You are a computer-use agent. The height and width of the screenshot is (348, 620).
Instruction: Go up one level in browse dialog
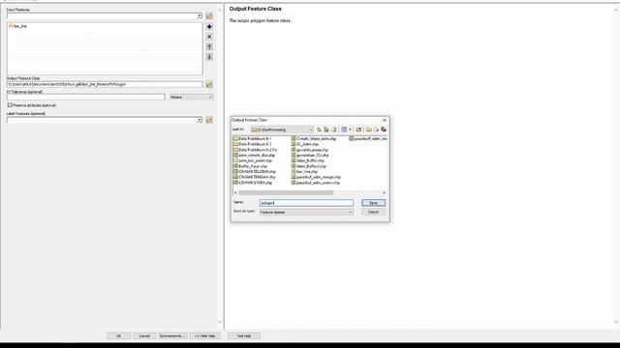319,130
